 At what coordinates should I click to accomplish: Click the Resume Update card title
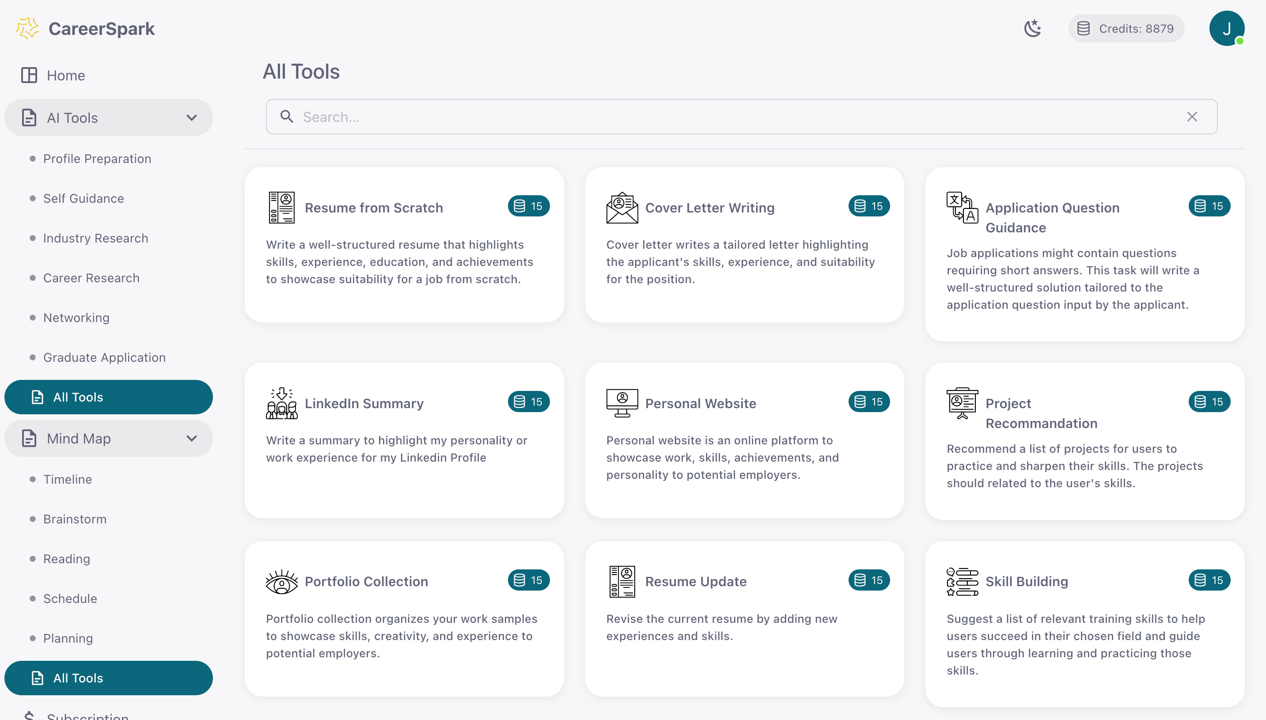[x=695, y=581]
